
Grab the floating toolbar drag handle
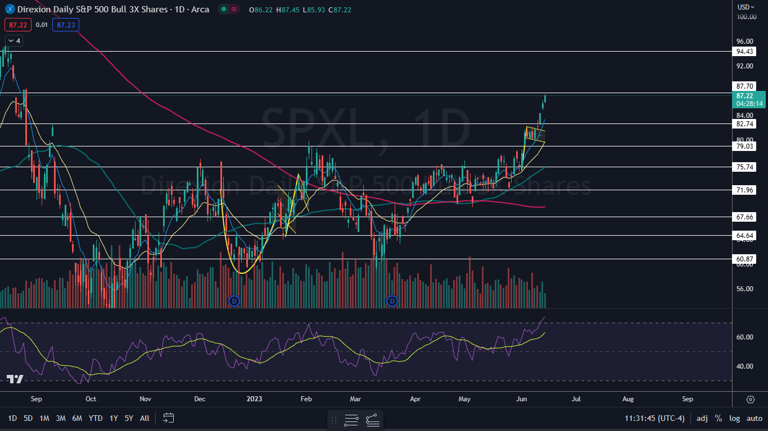[333, 420]
